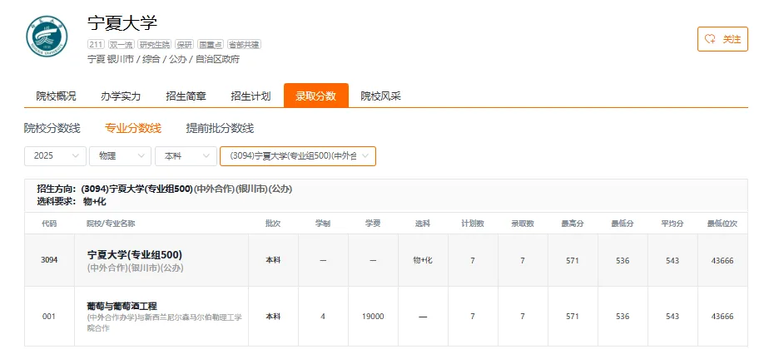Viewport: 769px width, 354px height.
Task: Click the 211 tag
Action: pos(97,45)
